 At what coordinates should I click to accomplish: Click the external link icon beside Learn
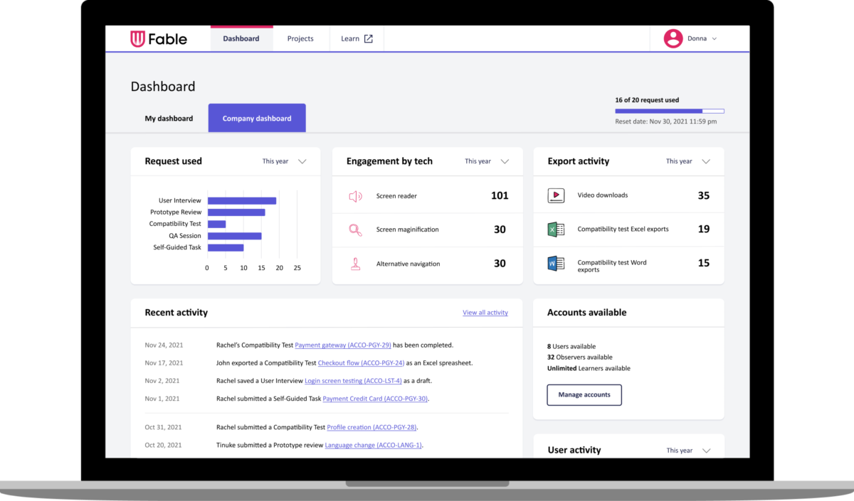(370, 38)
